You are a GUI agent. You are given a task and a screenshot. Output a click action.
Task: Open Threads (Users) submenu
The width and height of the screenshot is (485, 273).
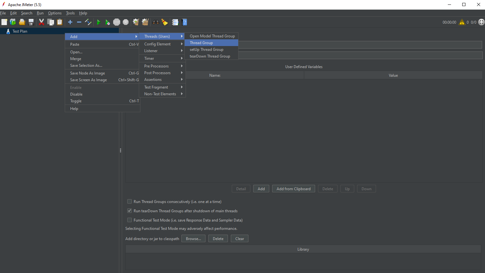pos(162,36)
